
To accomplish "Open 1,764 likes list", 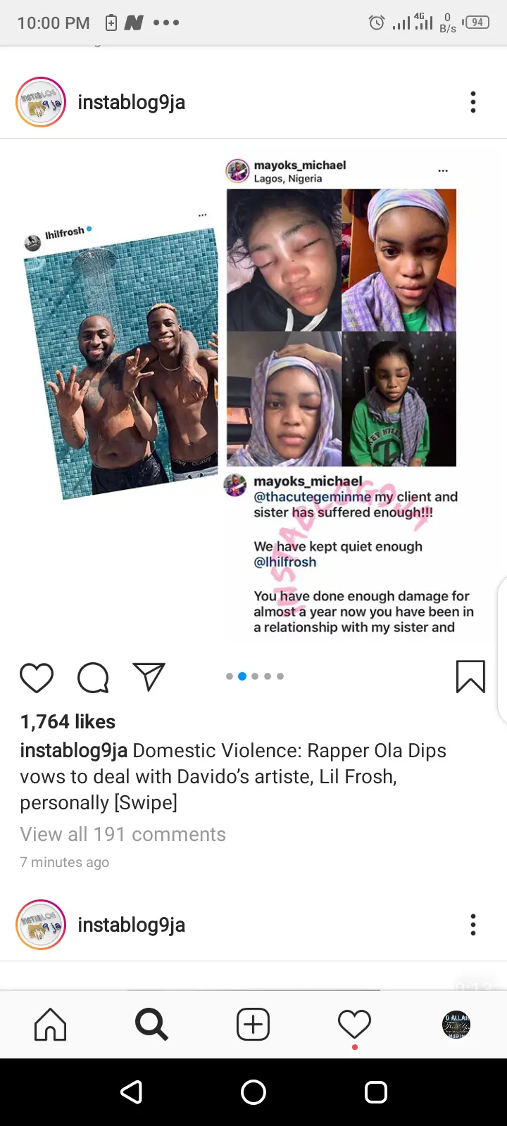I will [68, 721].
